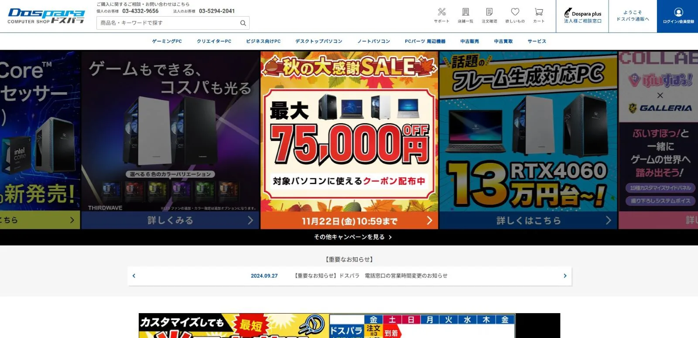The width and height of the screenshot is (698, 338).
Task: Show previous notice with left chevron
Action: click(134, 276)
